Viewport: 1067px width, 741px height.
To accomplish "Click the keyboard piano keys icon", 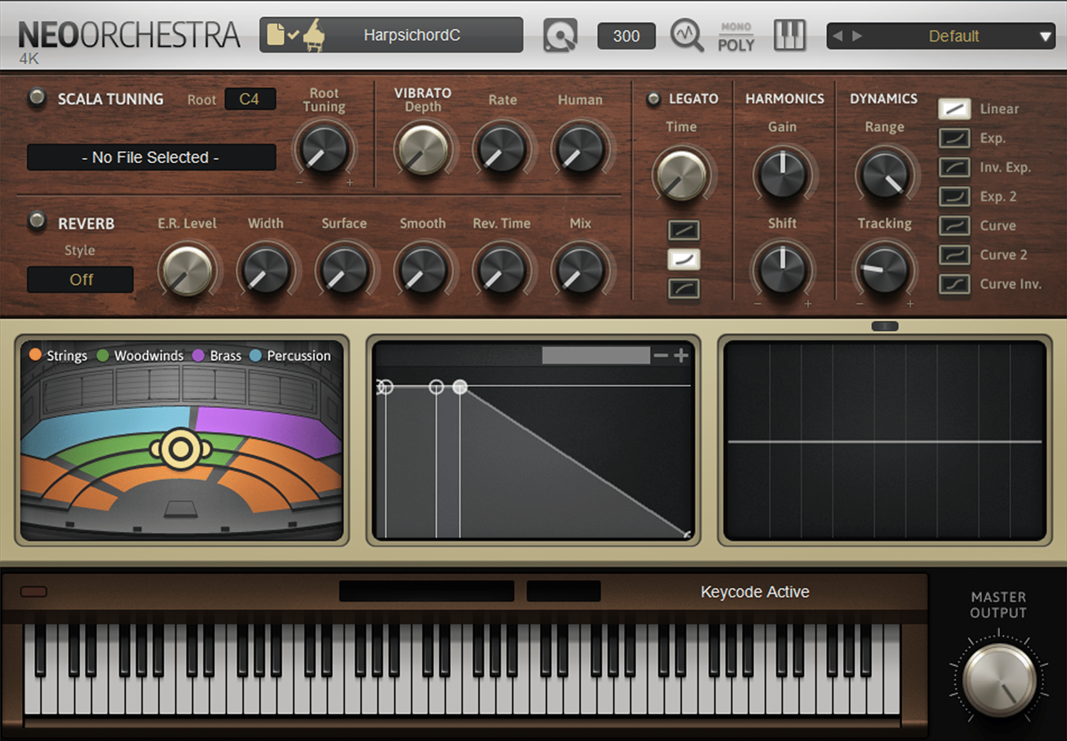I will point(790,35).
